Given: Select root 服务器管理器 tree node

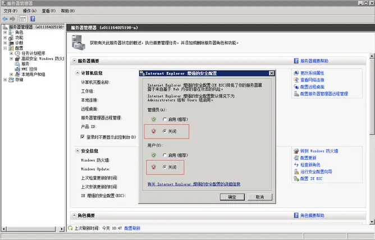Looking at the screenshot, I should [36, 27].
